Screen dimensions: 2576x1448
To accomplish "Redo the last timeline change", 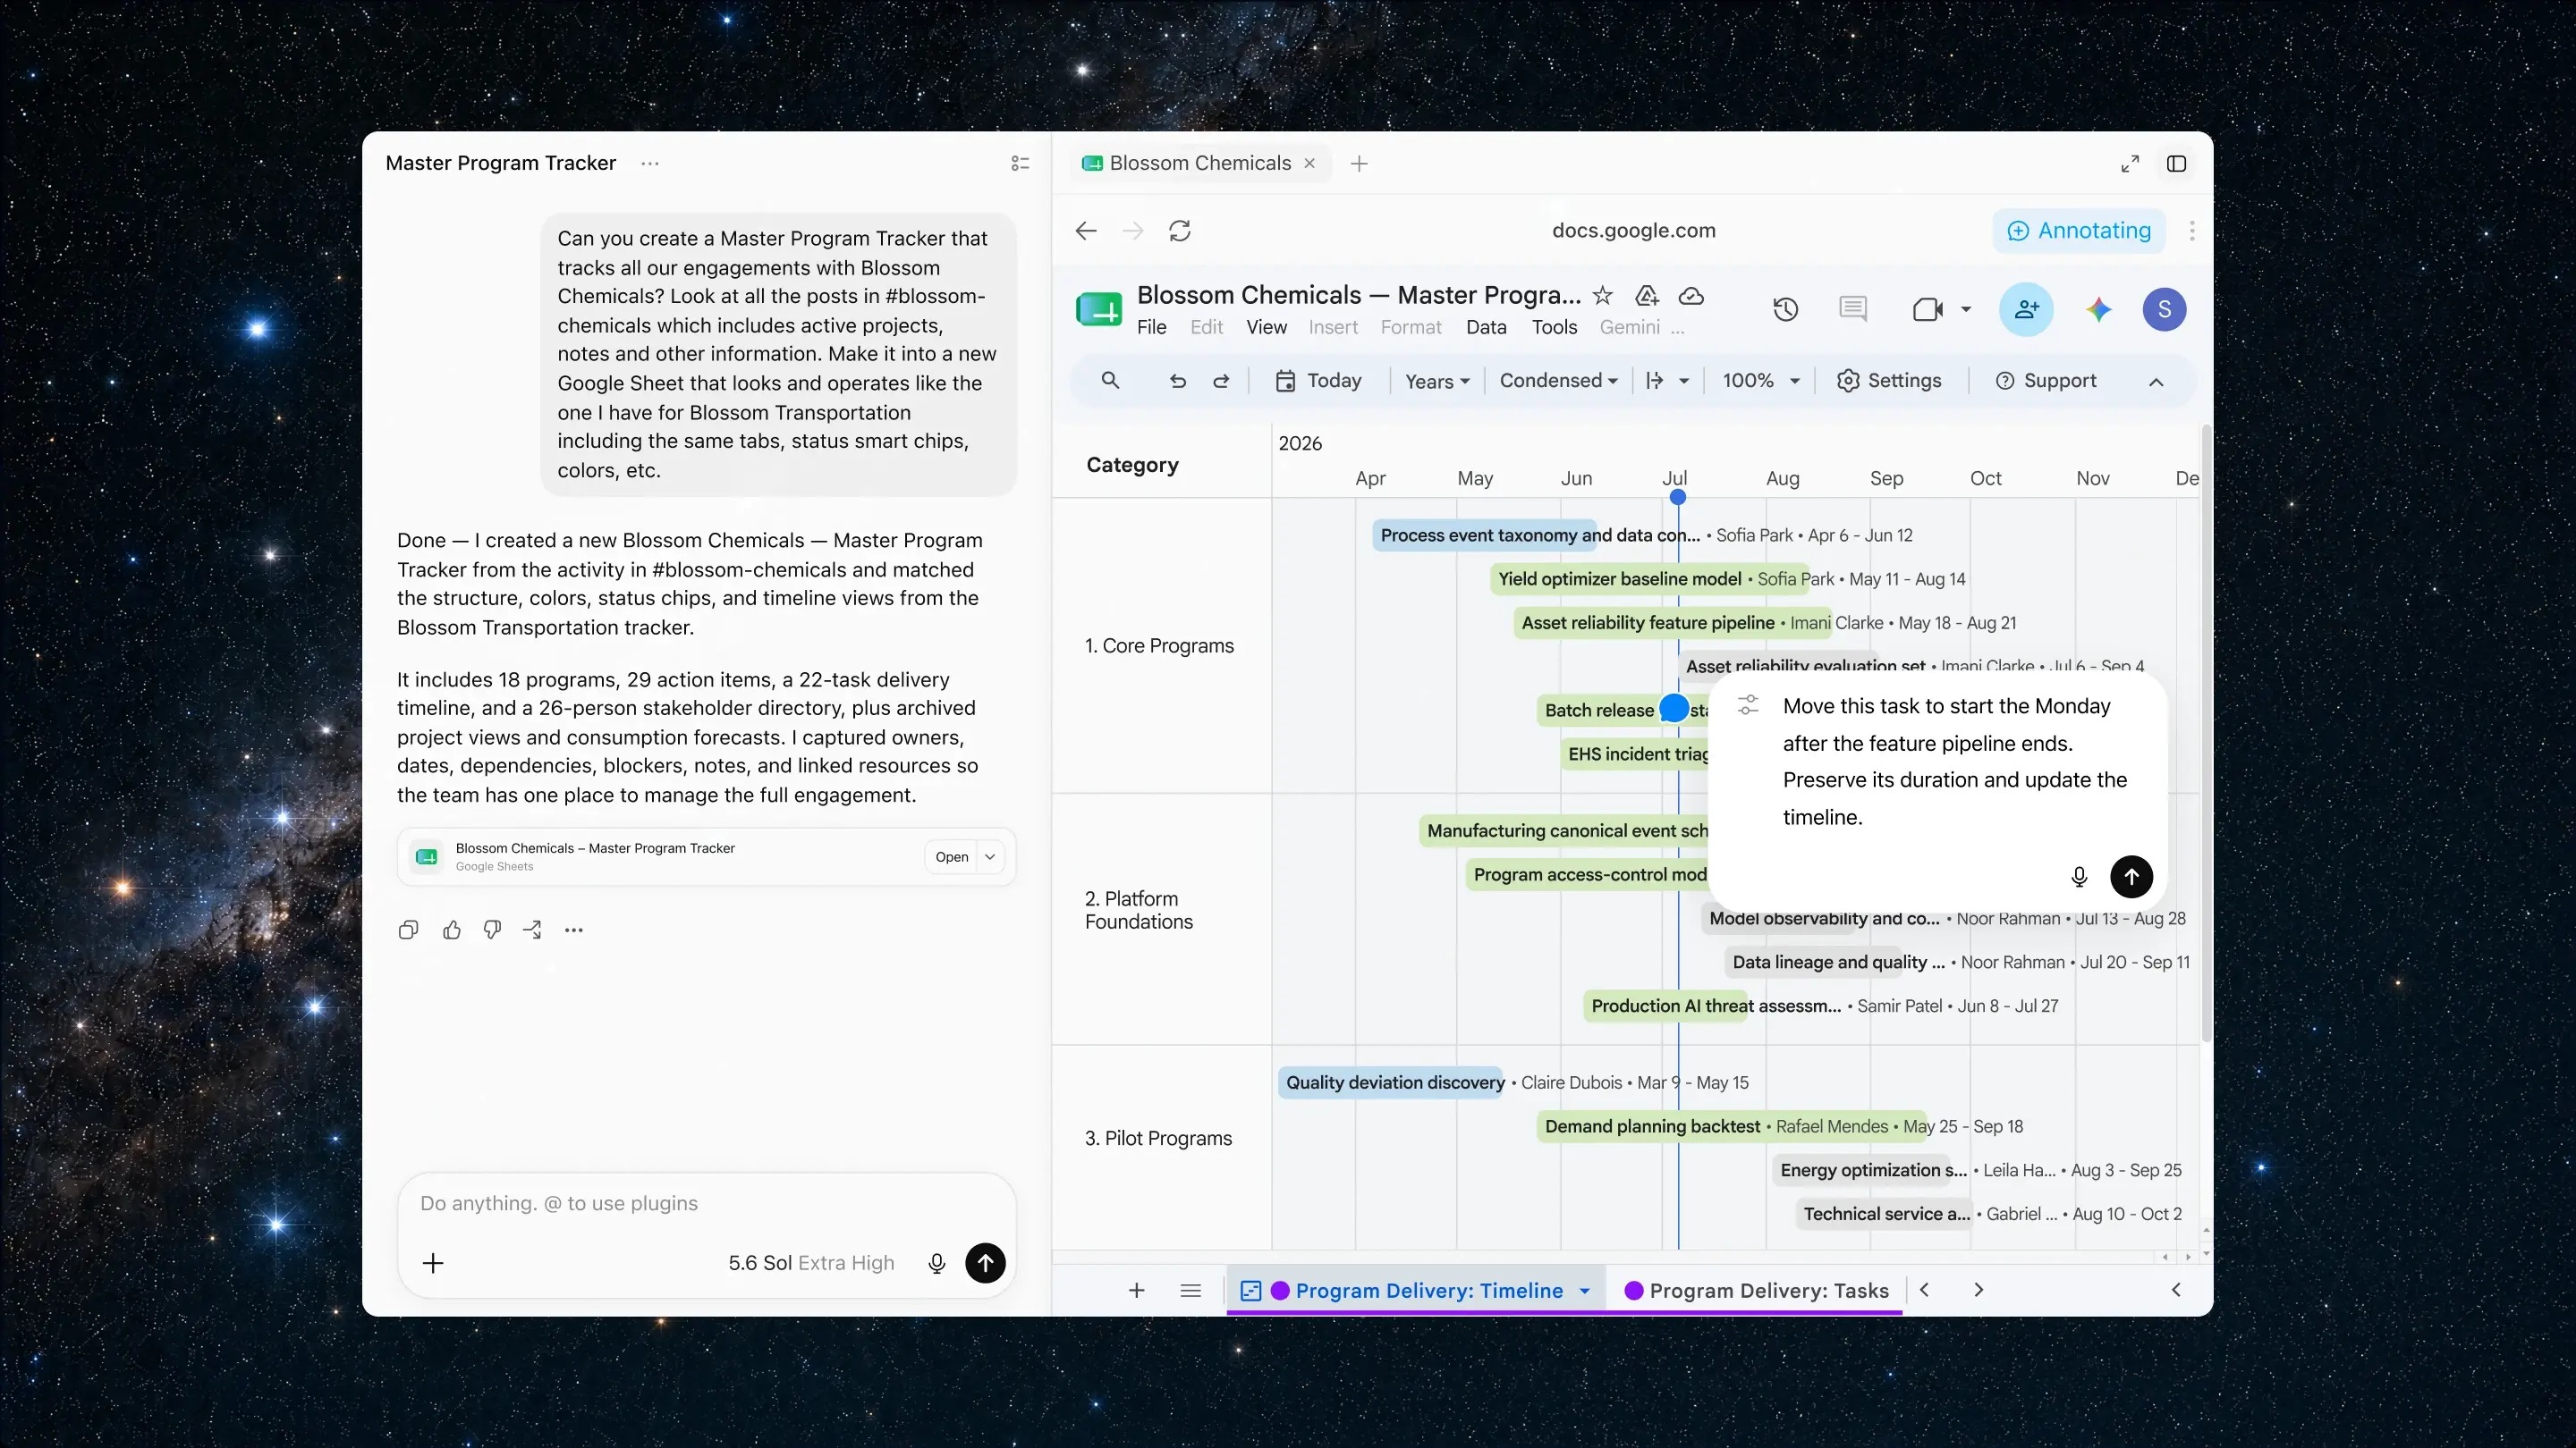I will (1221, 381).
